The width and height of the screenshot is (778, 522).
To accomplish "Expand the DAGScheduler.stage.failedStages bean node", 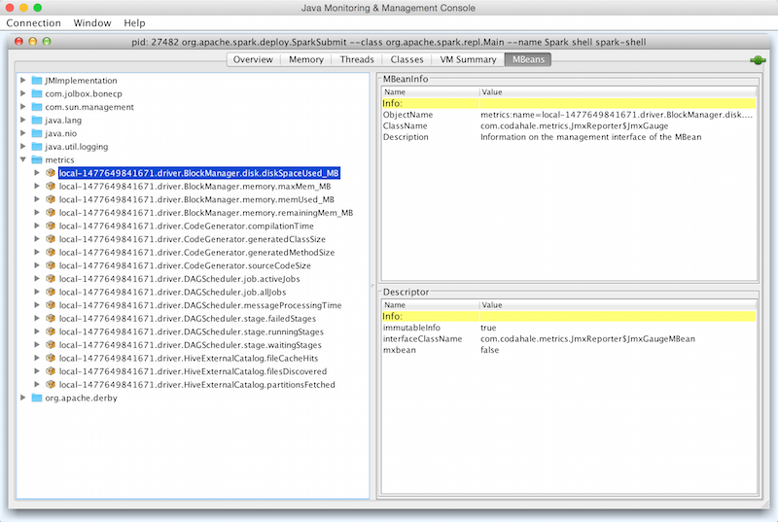I will click(37, 319).
